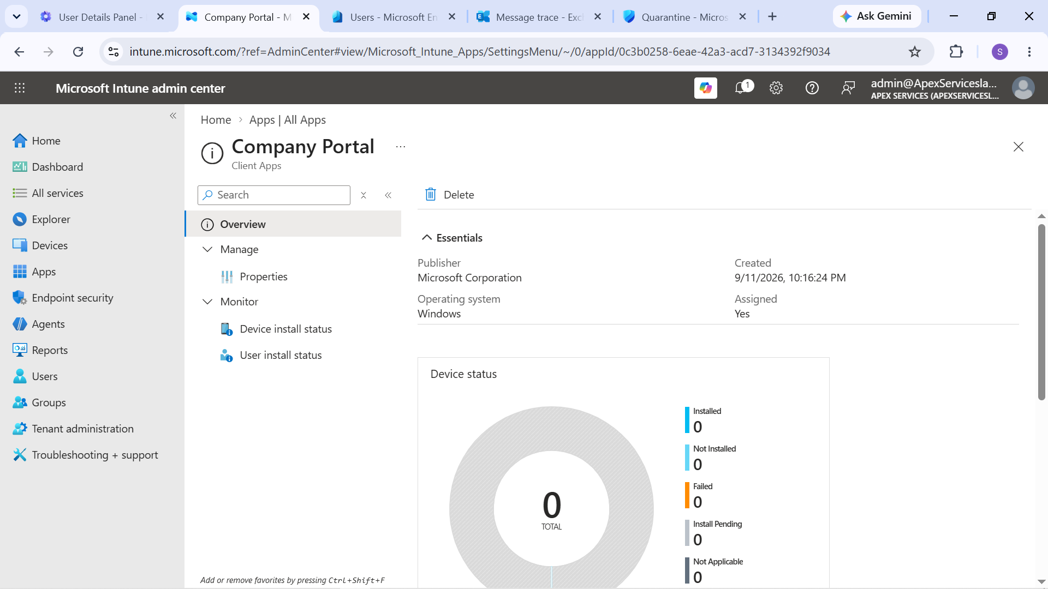Clear the resource menu search box
Viewport: 1048px width, 589px height.
pos(364,195)
